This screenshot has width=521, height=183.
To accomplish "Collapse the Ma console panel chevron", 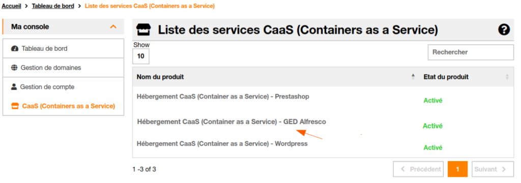I will tap(113, 26).
